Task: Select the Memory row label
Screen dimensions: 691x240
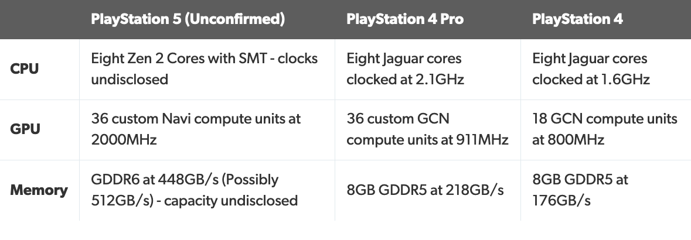Action: (x=39, y=190)
